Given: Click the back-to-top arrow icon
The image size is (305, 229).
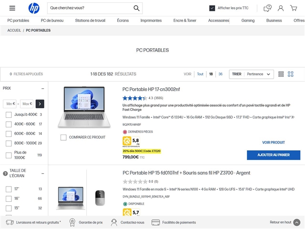Looking at the screenshot, I should pyautogui.click(x=297, y=222).
